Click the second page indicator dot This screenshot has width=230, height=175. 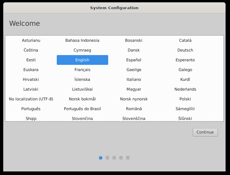pos(107,158)
